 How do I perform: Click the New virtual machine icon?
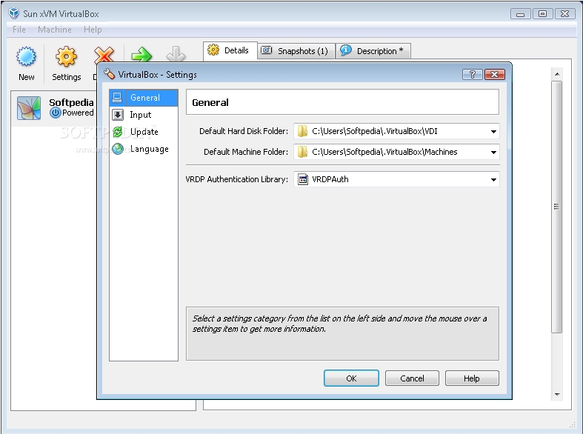point(26,57)
